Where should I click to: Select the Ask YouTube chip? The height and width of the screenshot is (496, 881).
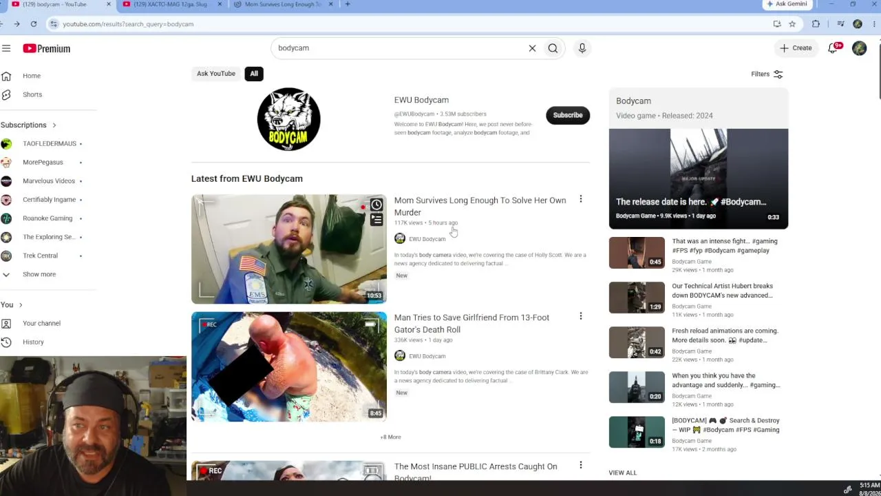point(216,74)
